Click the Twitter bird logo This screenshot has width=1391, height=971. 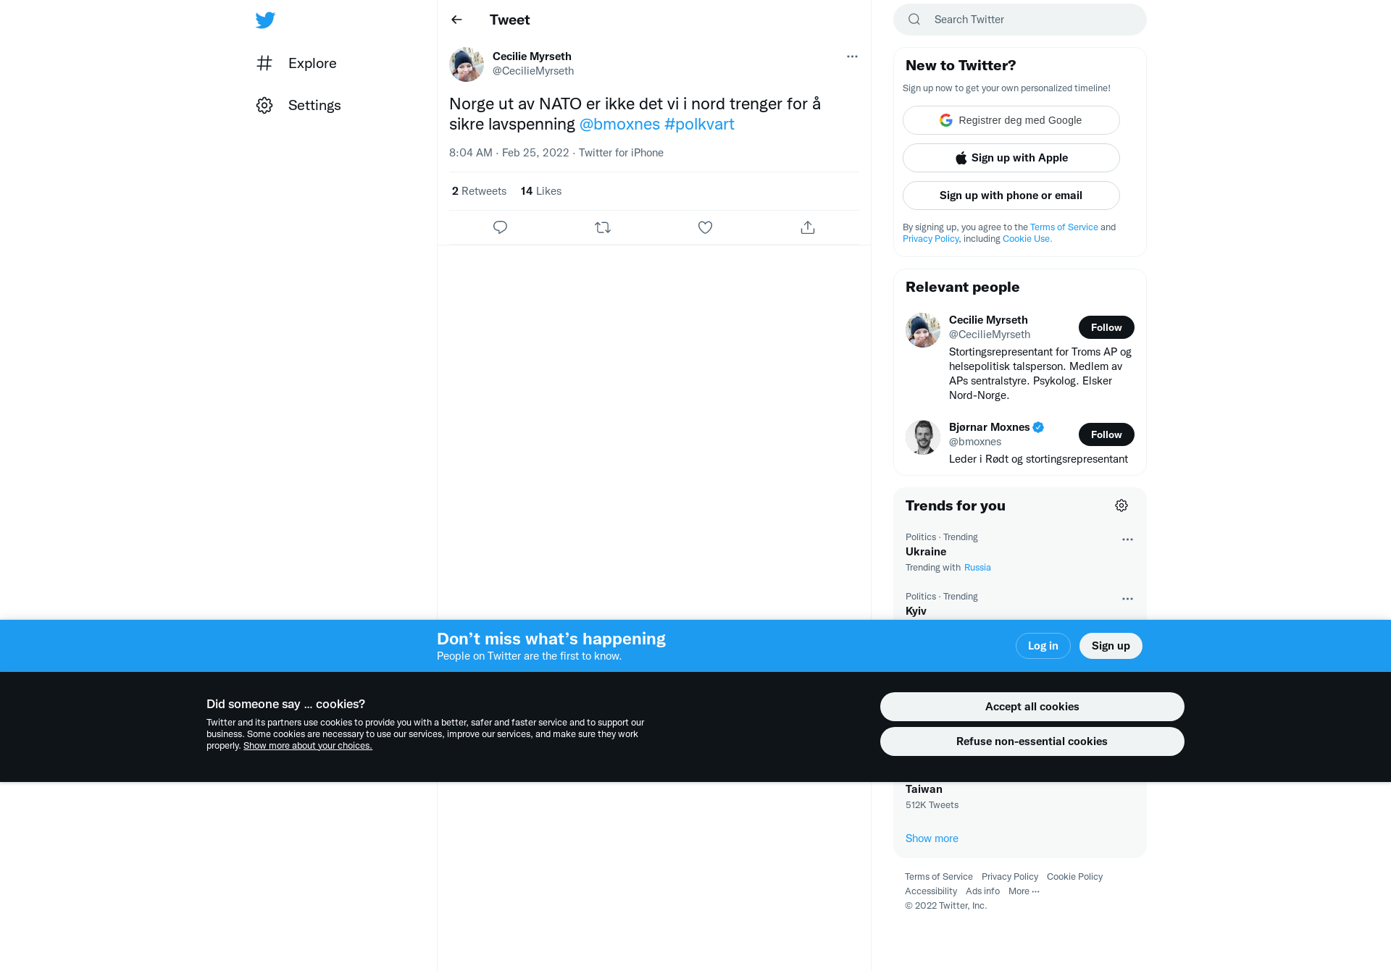coord(265,20)
